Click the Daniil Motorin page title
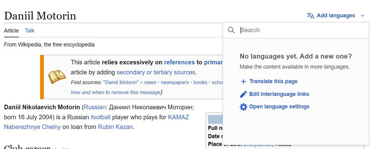 pyautogui.click(x=40, y=16)
